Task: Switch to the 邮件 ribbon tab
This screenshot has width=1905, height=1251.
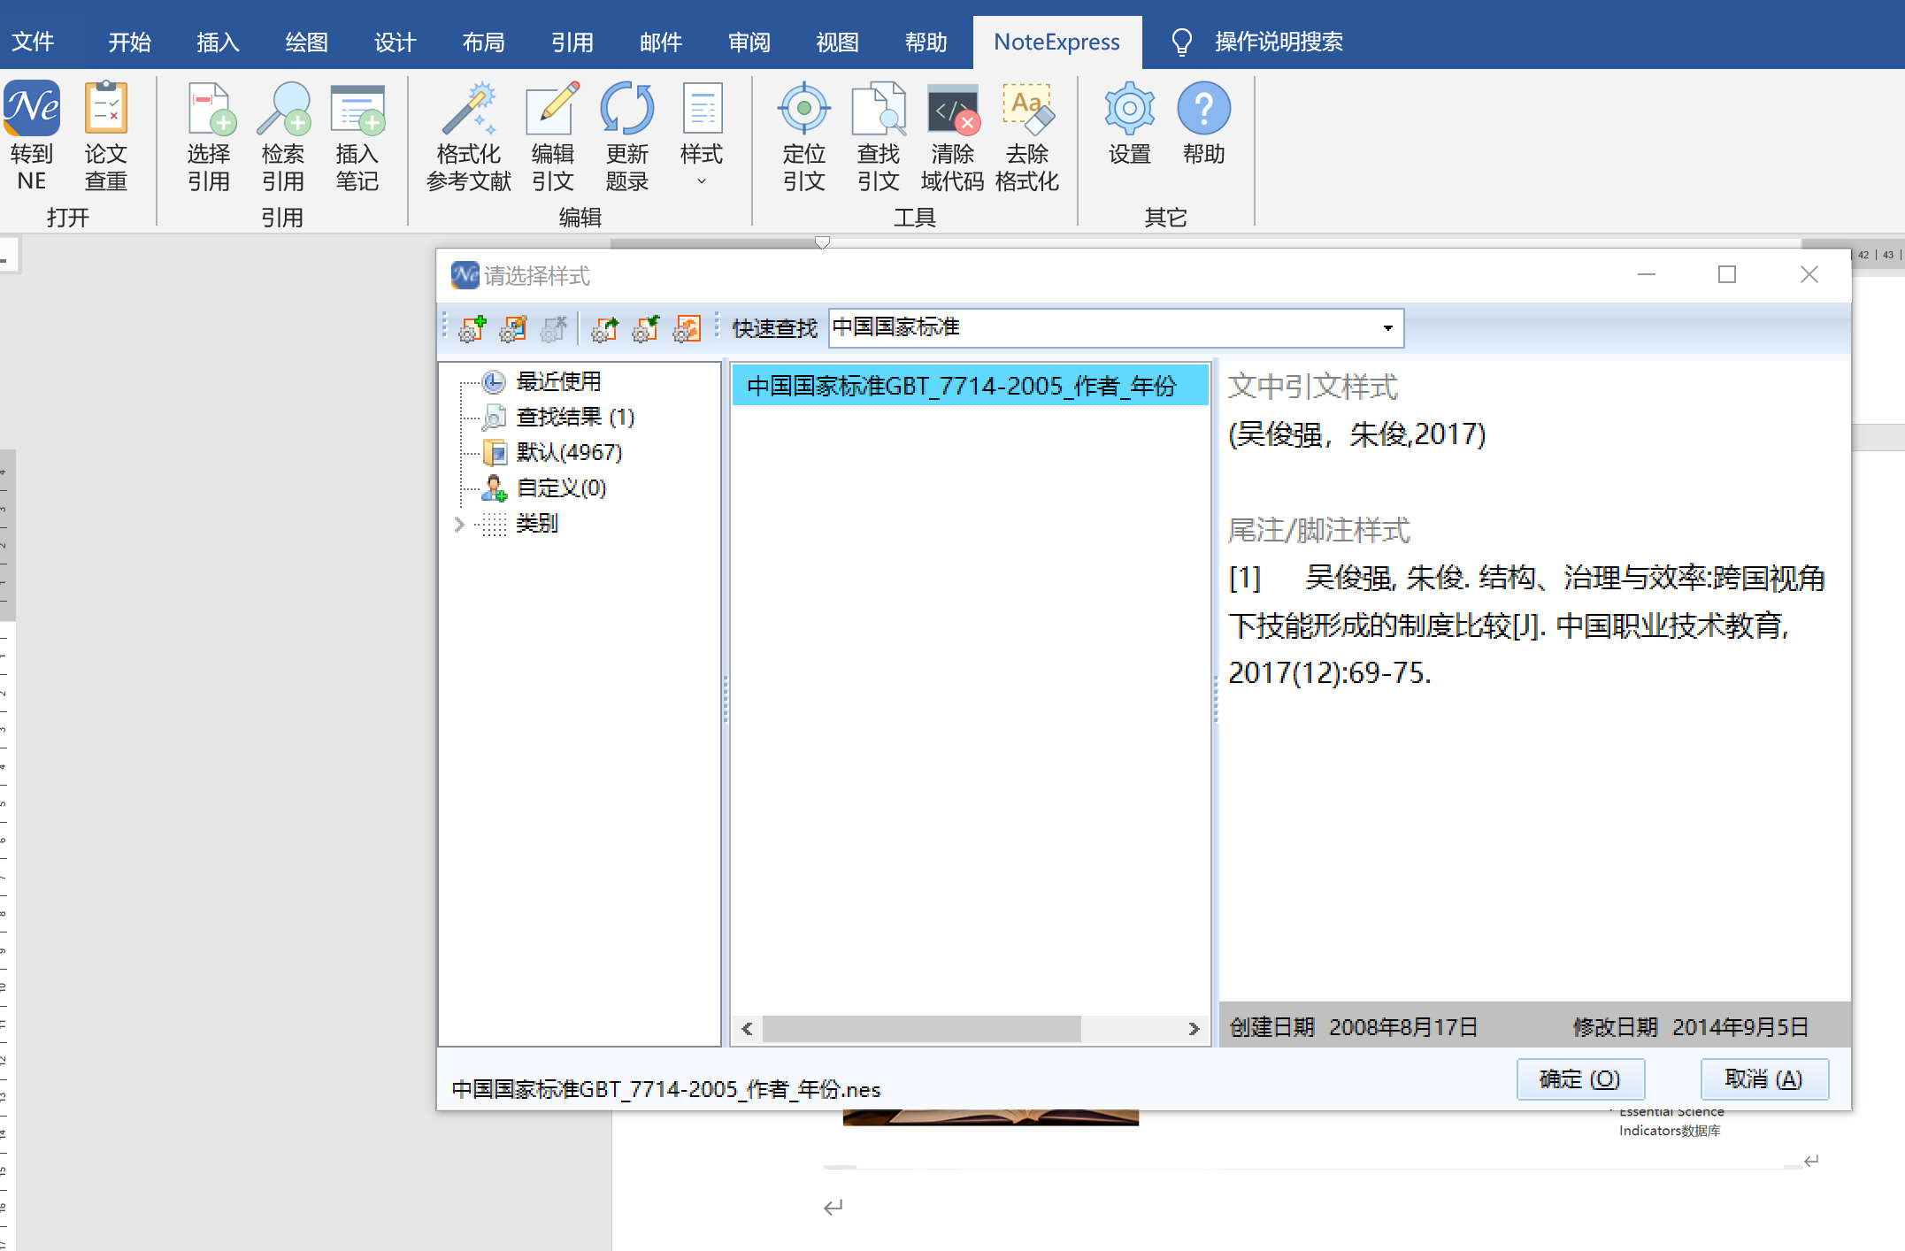Action: pyautogui.click(x=660, y=42)
